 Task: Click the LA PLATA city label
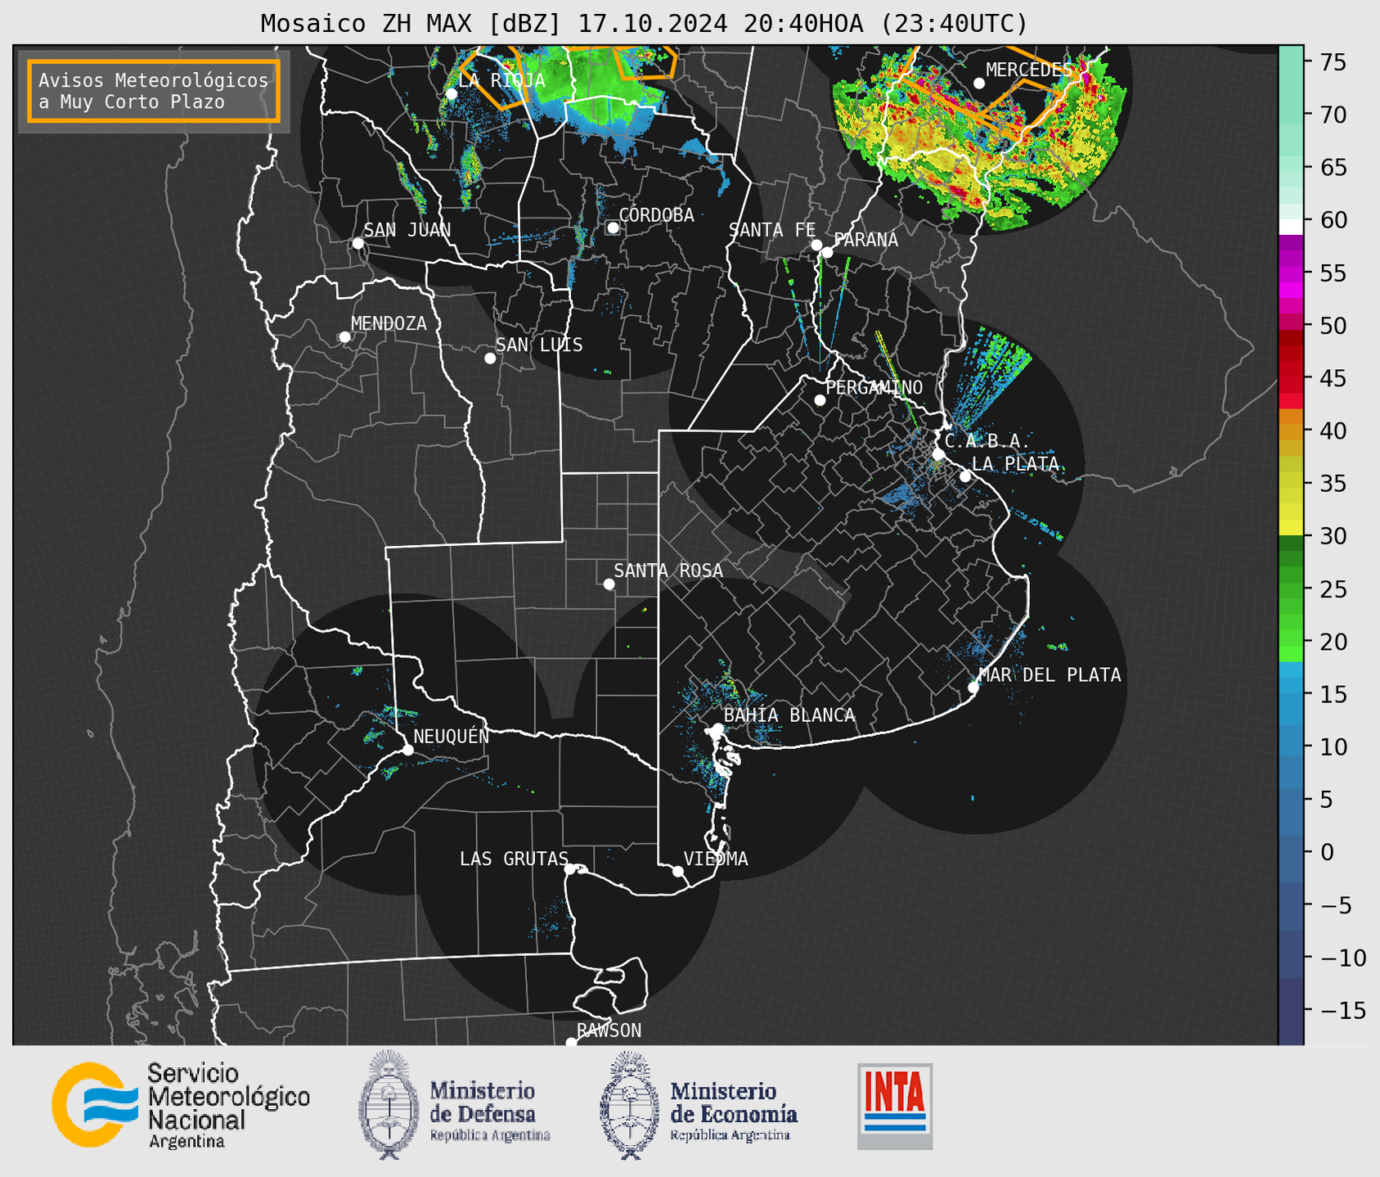1015,463
